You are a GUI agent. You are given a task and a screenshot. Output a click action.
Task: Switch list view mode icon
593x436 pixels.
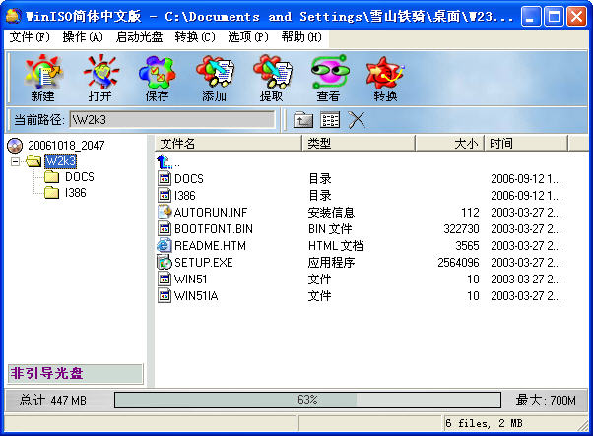(x=330, y=120)
